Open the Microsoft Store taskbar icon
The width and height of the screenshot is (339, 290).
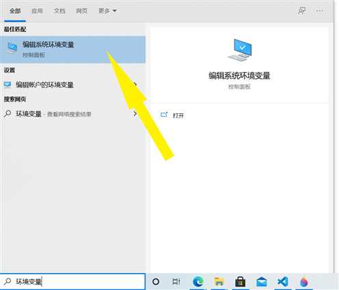coord(240,282)
